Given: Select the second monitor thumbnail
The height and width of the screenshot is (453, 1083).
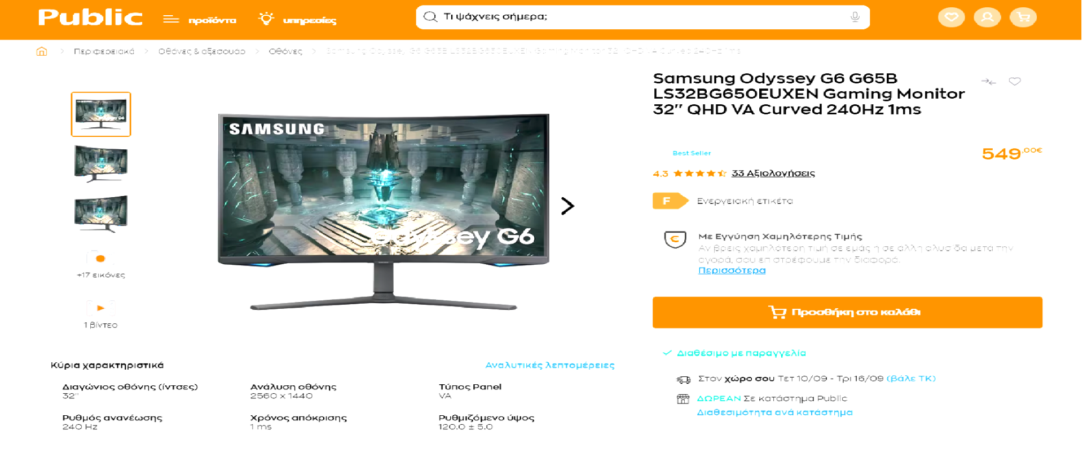Looking at the screenshot, I should click(101, 163).
